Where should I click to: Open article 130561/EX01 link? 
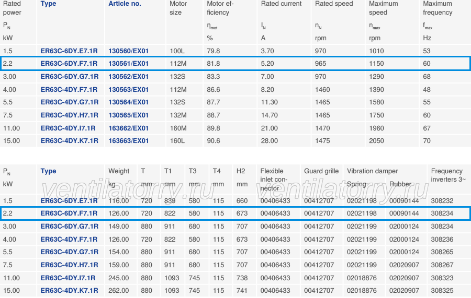point(129,64)
